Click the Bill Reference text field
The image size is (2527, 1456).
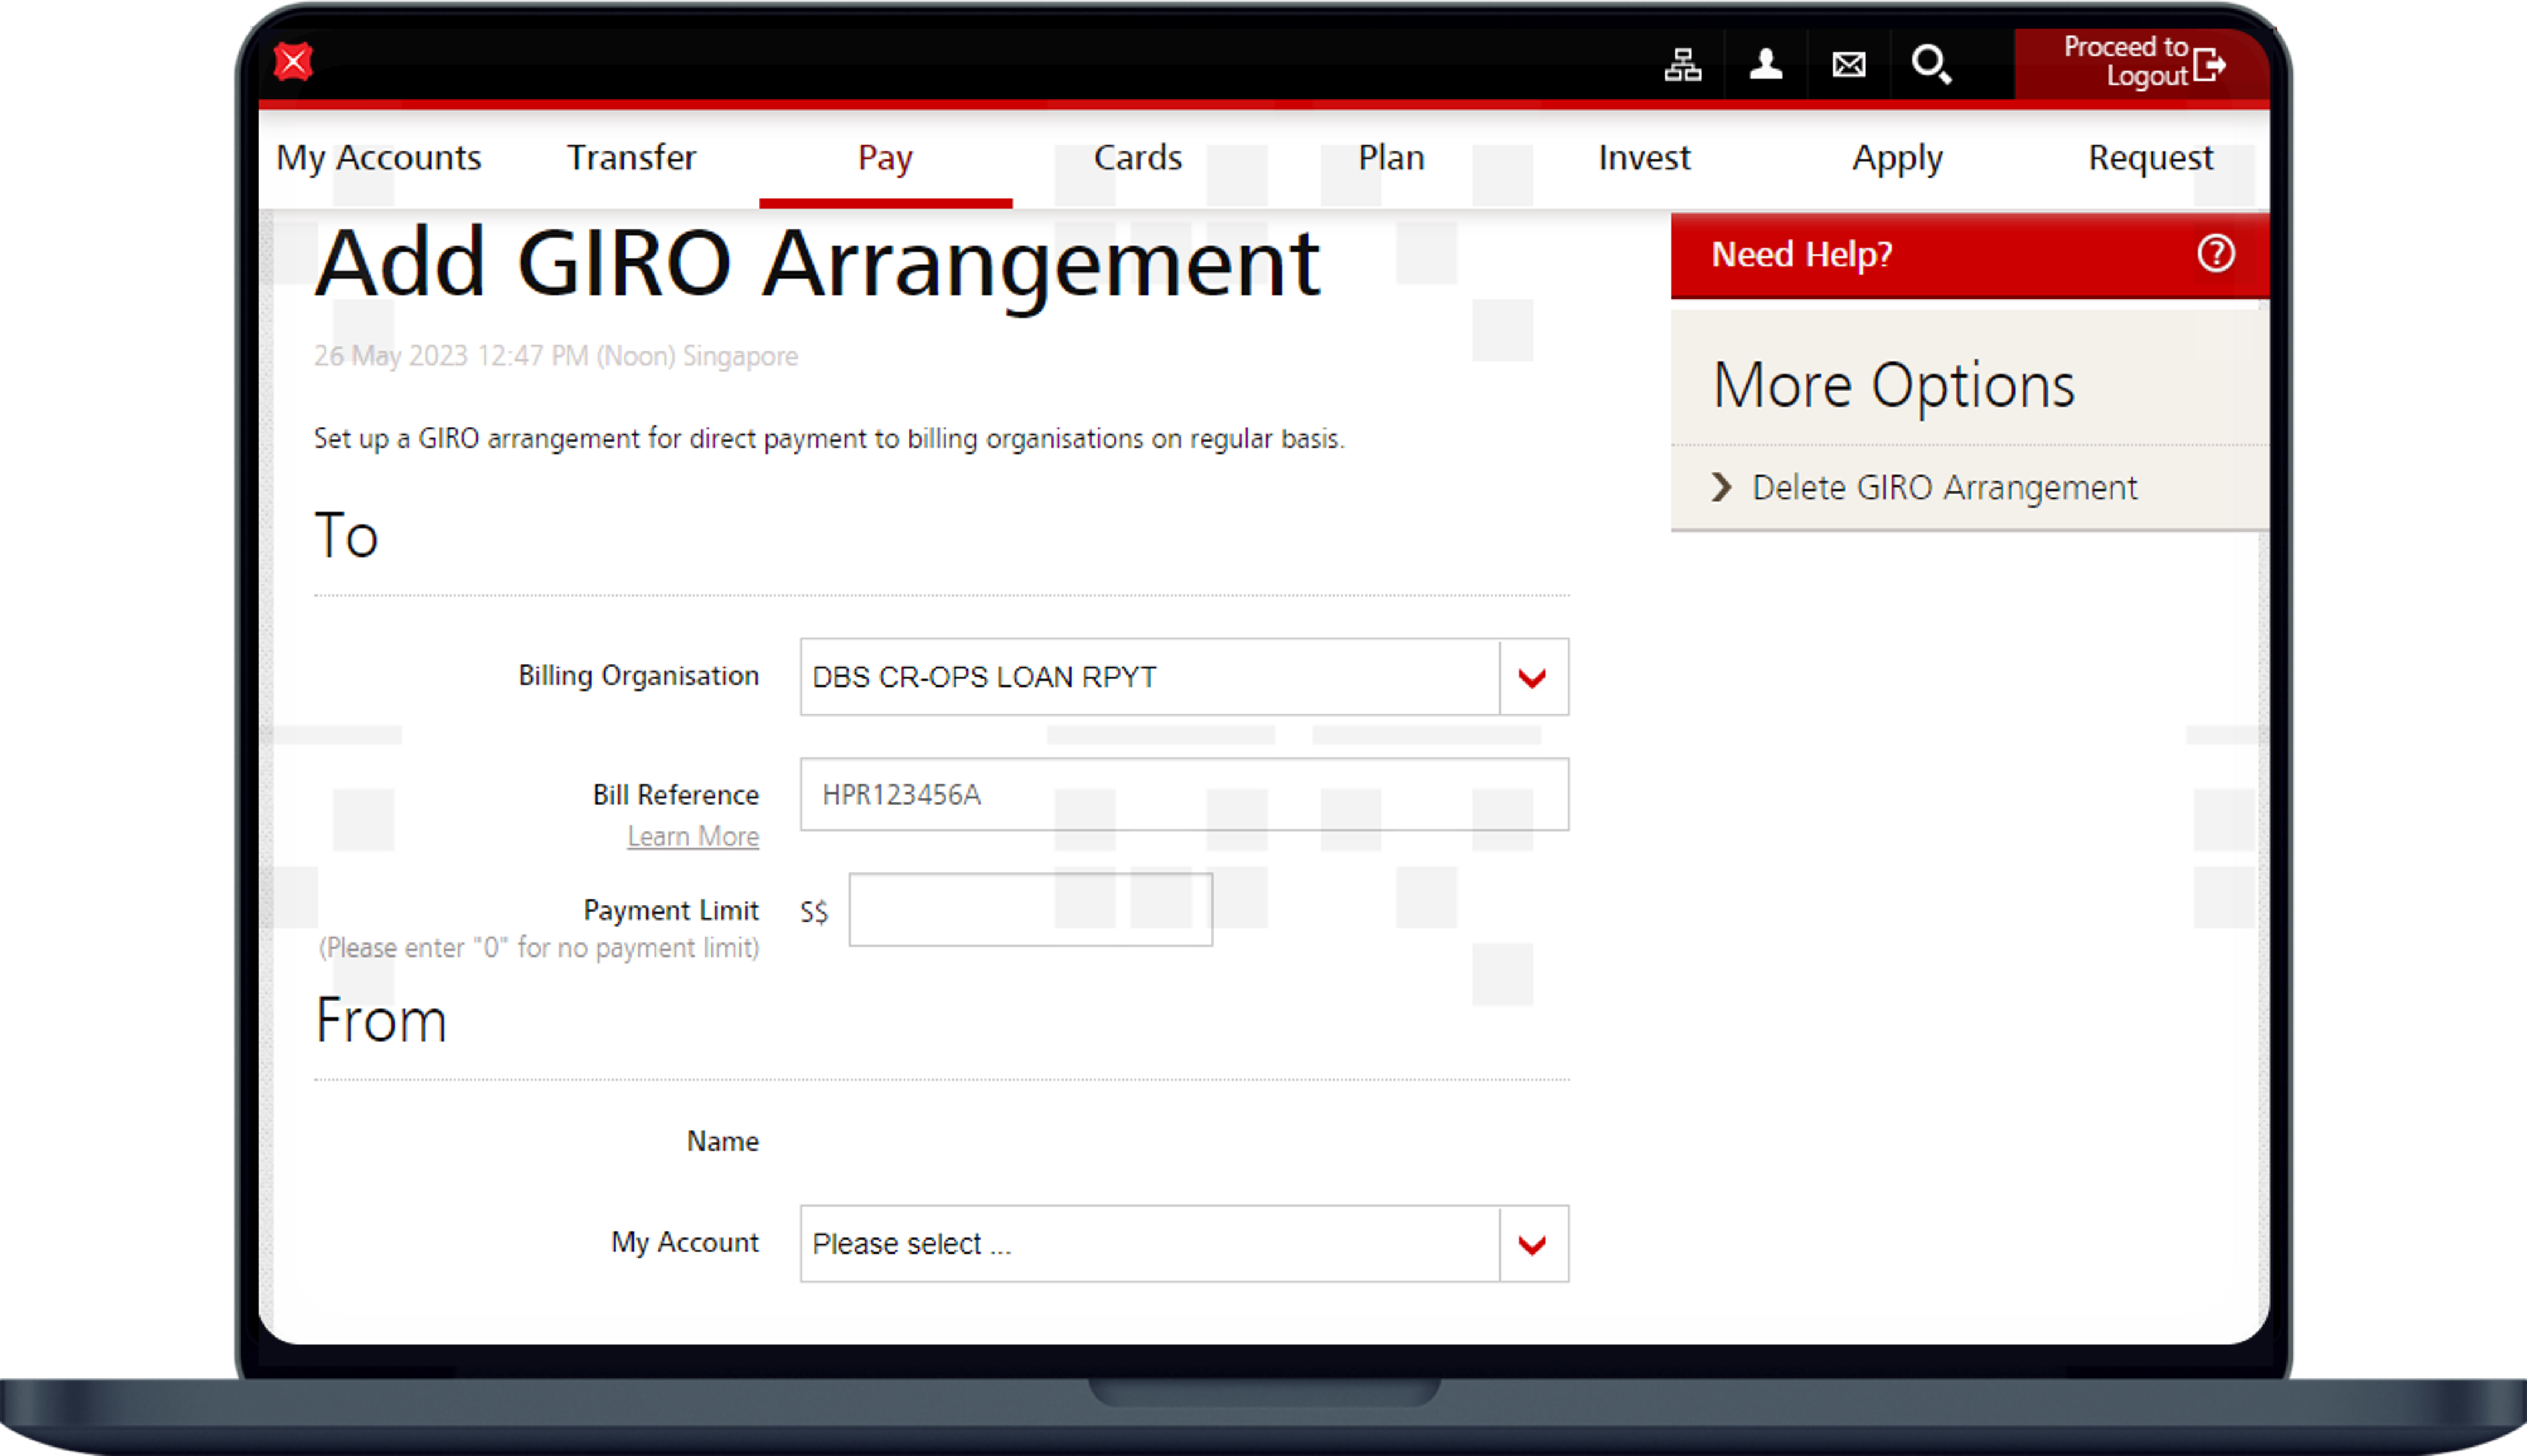(1184, 795)
